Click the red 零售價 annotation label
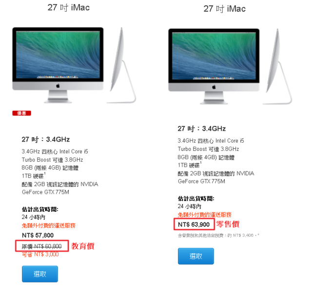 tap(228, 224)
